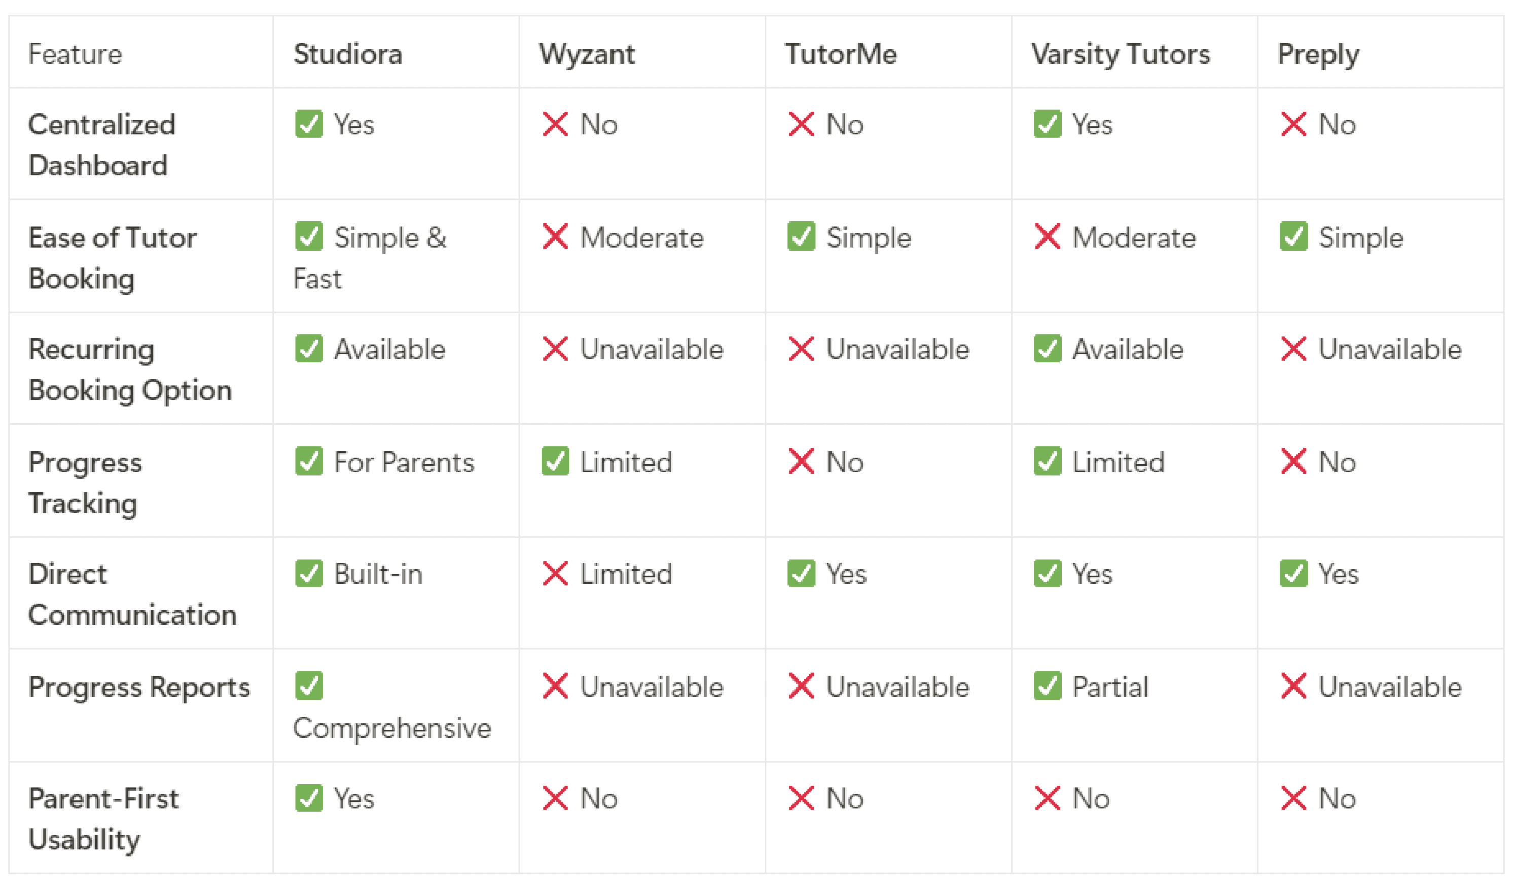Select the Wyzant column header
Image resolution: width=1513 pixels, height=892 pixels.
click(x=587, y=54)
